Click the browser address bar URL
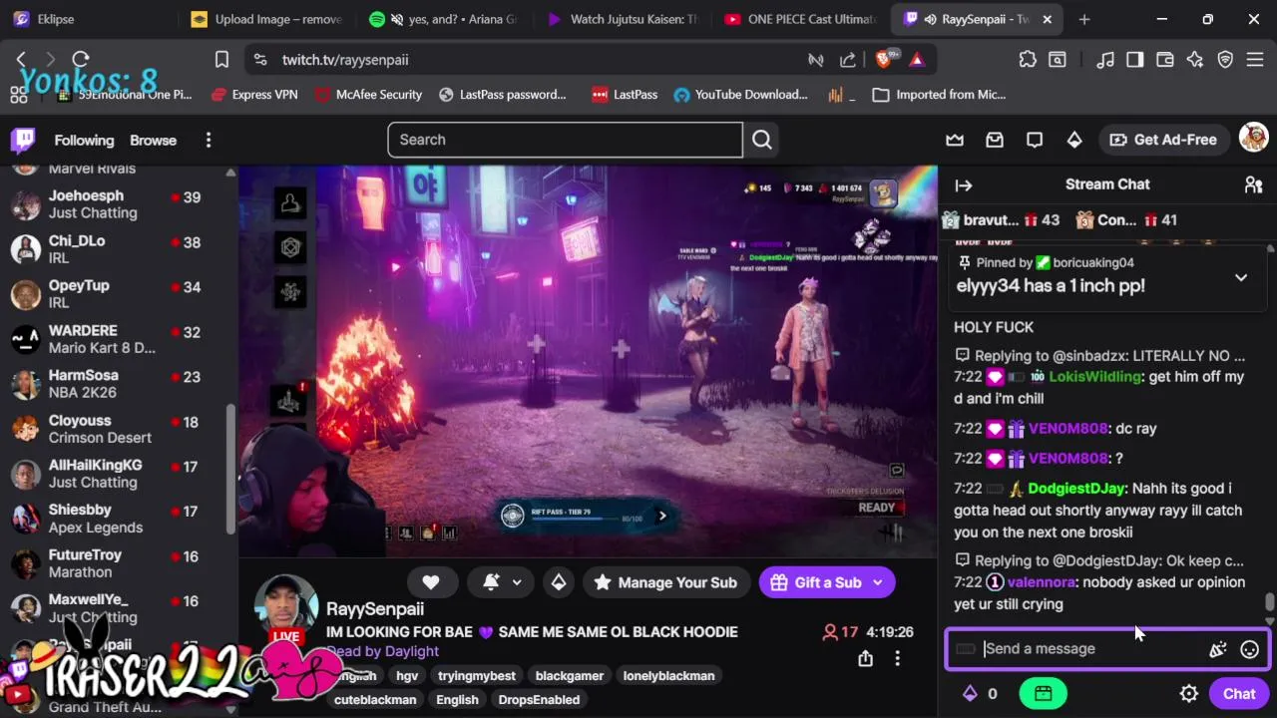1277x718 pixels. point(345,60)
